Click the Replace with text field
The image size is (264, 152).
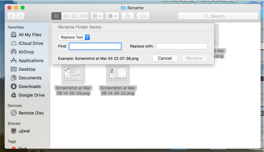[x=182, y=46]
